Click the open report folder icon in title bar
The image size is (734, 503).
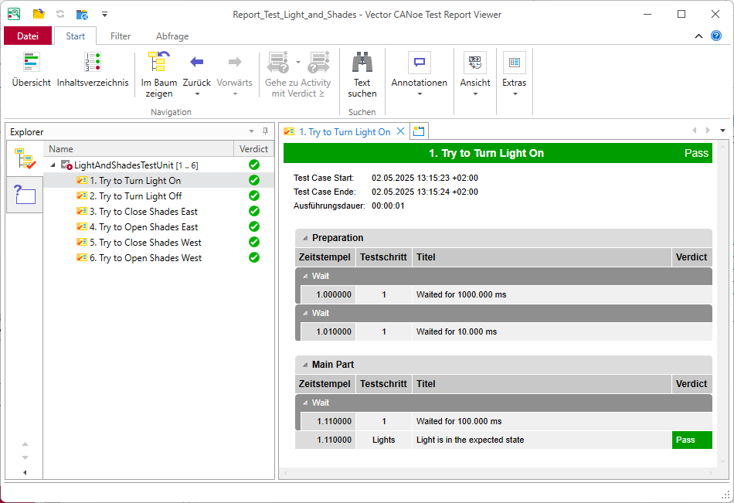pyautogui.click(x=39, y=14)
